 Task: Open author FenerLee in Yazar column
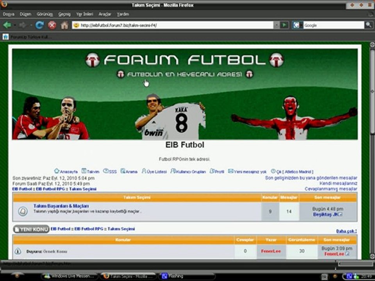271,251
